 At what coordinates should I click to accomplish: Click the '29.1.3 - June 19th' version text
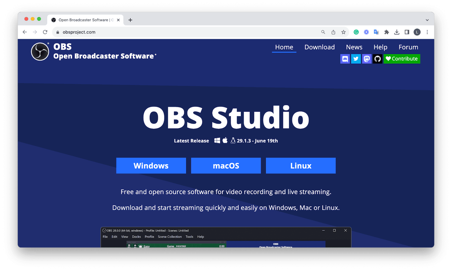click(x=257, y=141)
